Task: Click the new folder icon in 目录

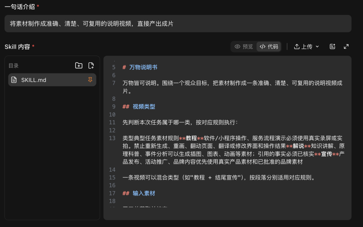Action: tap(79, 66)
